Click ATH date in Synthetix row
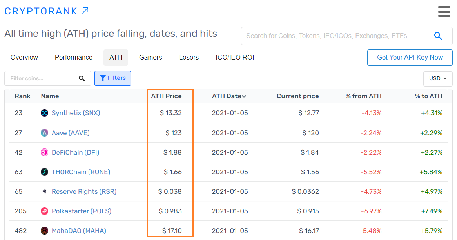The height and width of the screenshot is (240, 457). 230,113
